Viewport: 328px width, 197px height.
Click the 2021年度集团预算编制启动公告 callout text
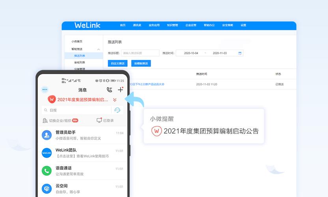pyautogui.click(x=211, y=131)
